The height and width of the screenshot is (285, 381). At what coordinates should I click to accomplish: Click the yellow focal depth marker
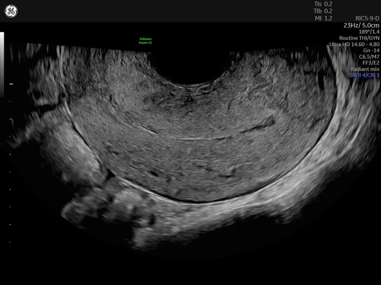10,84
